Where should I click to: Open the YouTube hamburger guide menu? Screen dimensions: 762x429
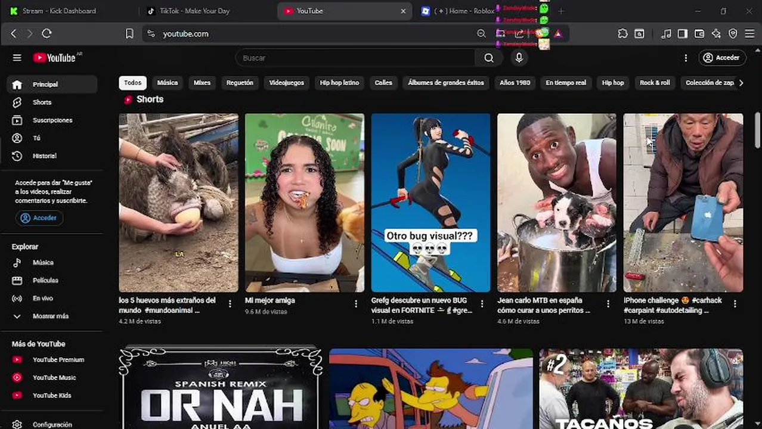click(x=17, y=58)
